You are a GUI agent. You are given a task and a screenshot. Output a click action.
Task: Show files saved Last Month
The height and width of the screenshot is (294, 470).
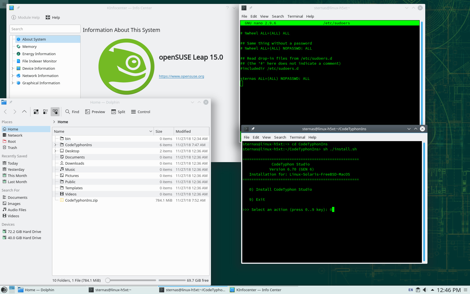tap(26, 182)
